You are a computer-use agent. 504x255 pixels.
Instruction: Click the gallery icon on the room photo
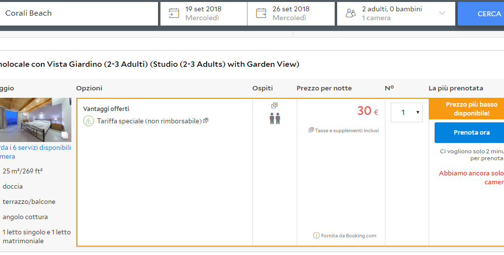tap(64, 135)
